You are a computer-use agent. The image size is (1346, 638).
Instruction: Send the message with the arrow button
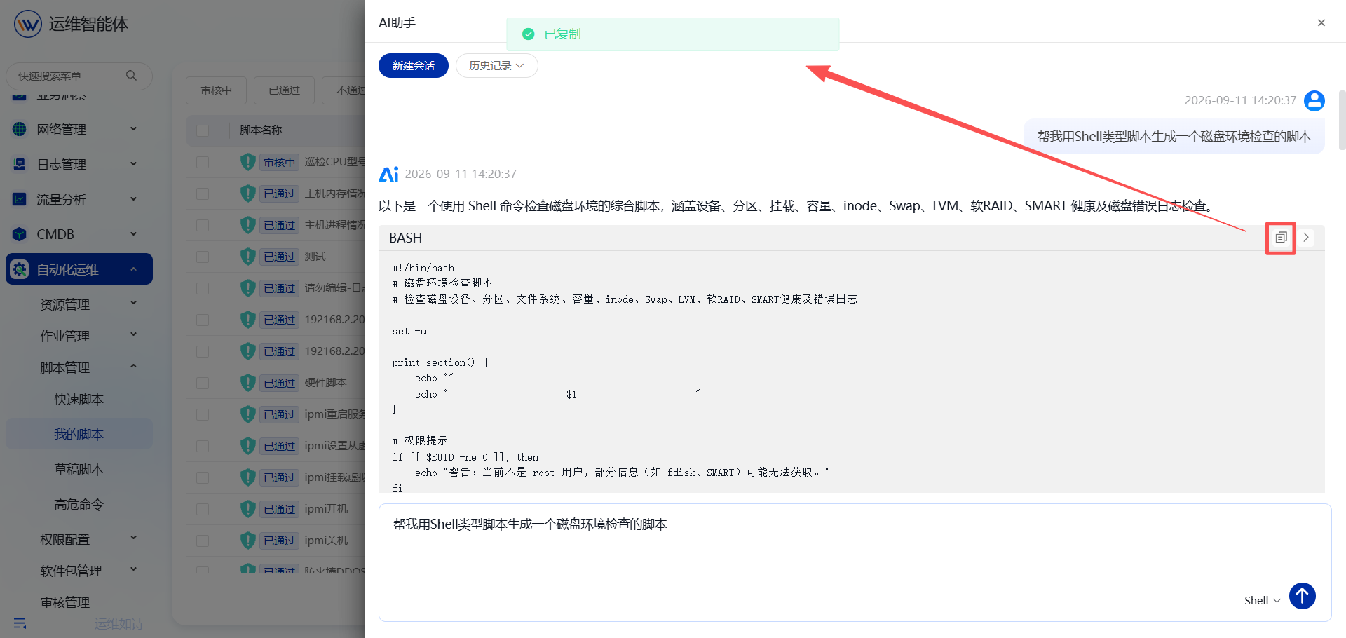[x=1303, y=597]
